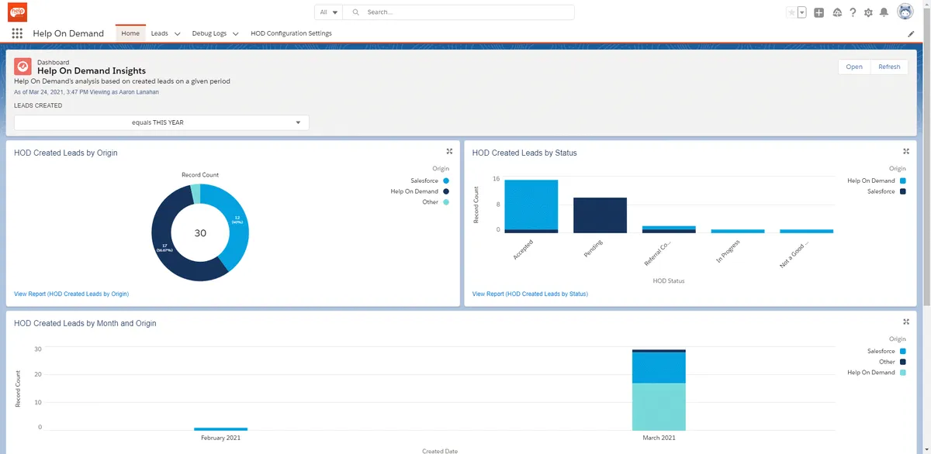This screenshot has width=931, height=454.
Task: Click the Pending status bar
Action: point(600,215)
